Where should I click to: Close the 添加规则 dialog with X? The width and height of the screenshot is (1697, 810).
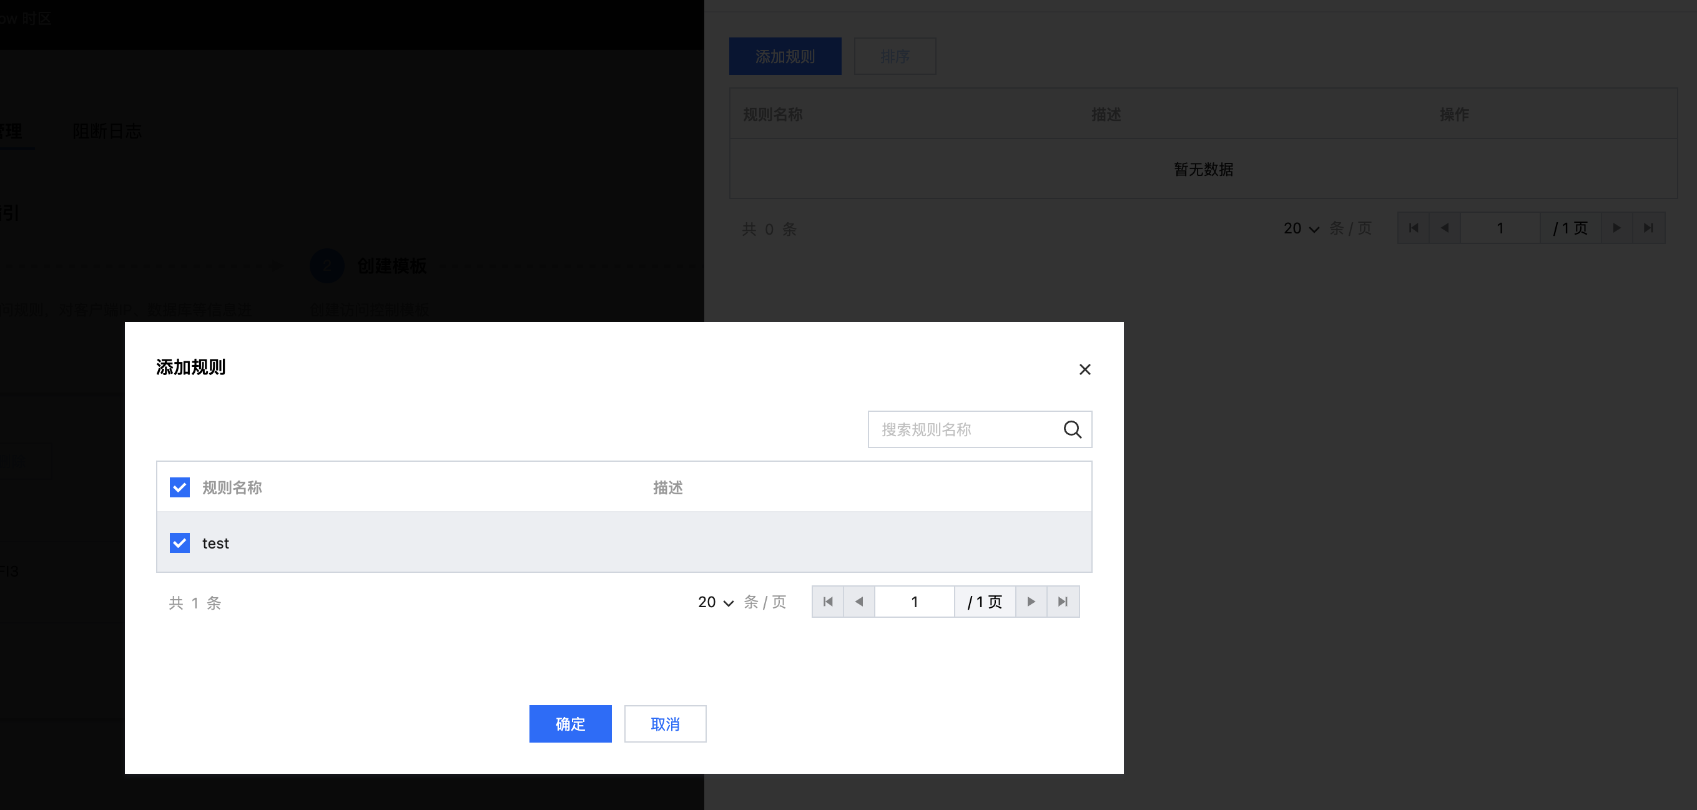tap(1085, 369)
